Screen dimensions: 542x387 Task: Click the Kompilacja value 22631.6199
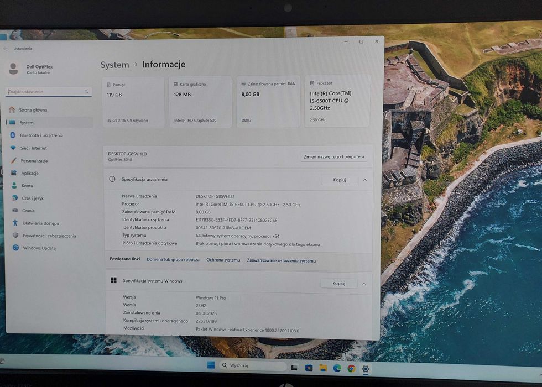coord(206,321)
